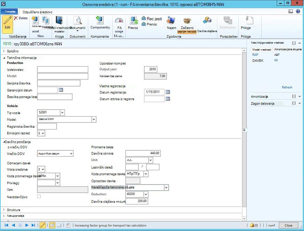This screenshot has width=304, height=231.
Task: Click vertical scrollbar down arrow
Action: coord(244,218)
